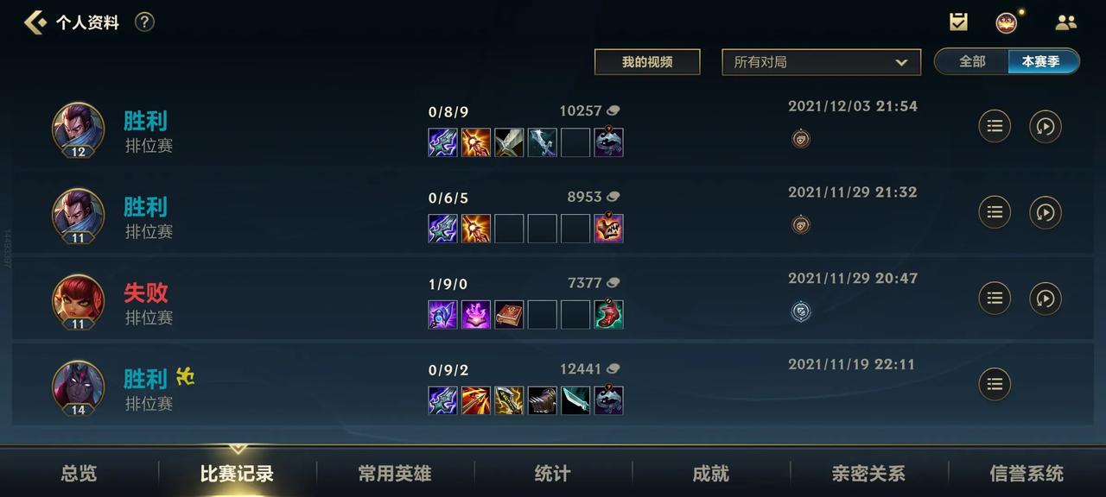
Task: Open the help question mark icon
Action: [x=145, y=22]
